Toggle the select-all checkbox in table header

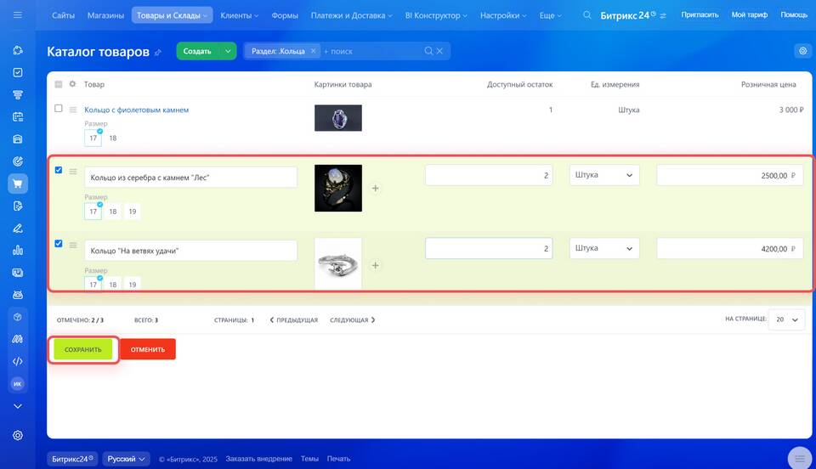[59, 84]
